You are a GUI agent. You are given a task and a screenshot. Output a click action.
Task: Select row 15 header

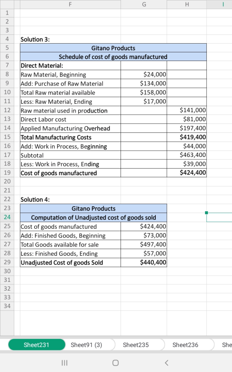tap(7, 137)
